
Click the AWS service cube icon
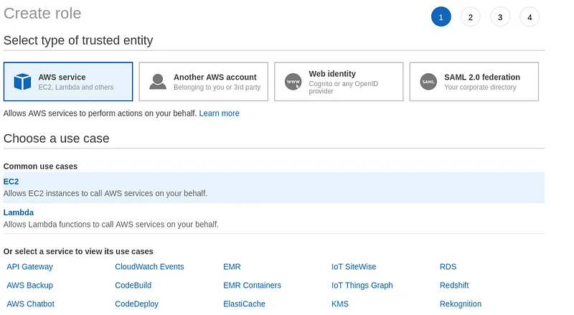(22, 82)
